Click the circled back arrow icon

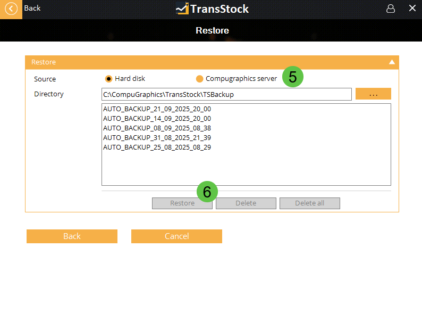click(11, 9)
